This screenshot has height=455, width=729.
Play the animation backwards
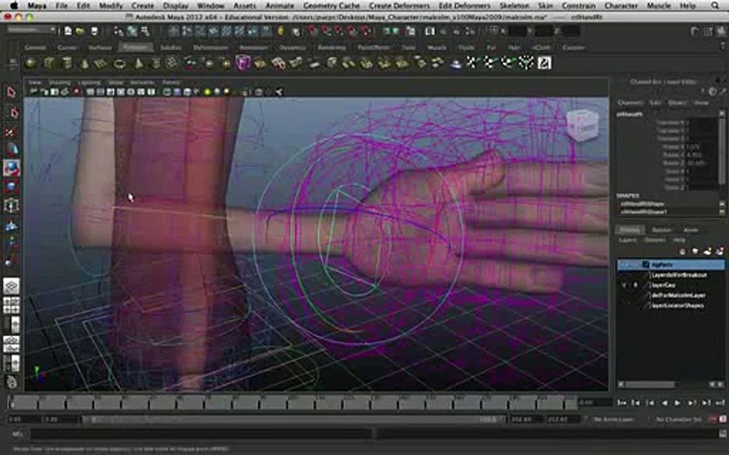[664, 403]
